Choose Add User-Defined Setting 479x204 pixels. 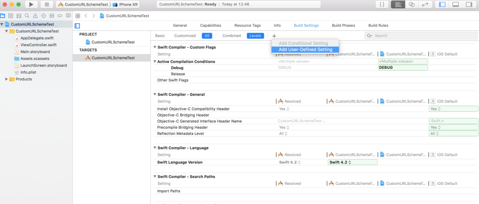tap(305, 49)
